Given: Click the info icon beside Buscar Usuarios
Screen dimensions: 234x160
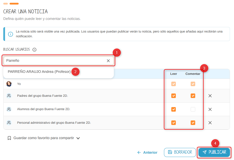Looking at the screenshot, I should 35,50.
